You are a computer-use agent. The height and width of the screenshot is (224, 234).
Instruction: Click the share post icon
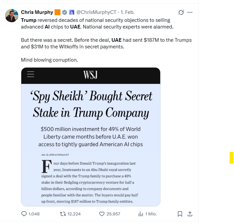click(x=190, y=214)
